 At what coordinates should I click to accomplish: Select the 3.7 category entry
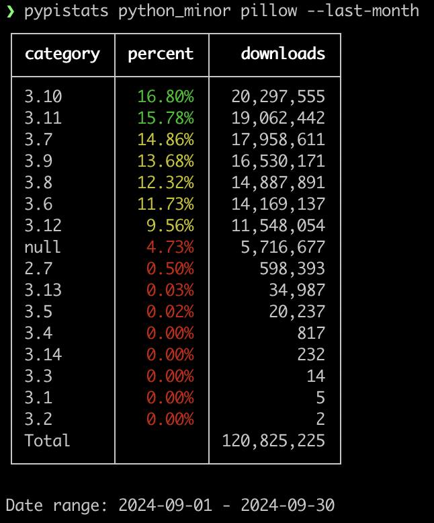click(x=38, y=139)
